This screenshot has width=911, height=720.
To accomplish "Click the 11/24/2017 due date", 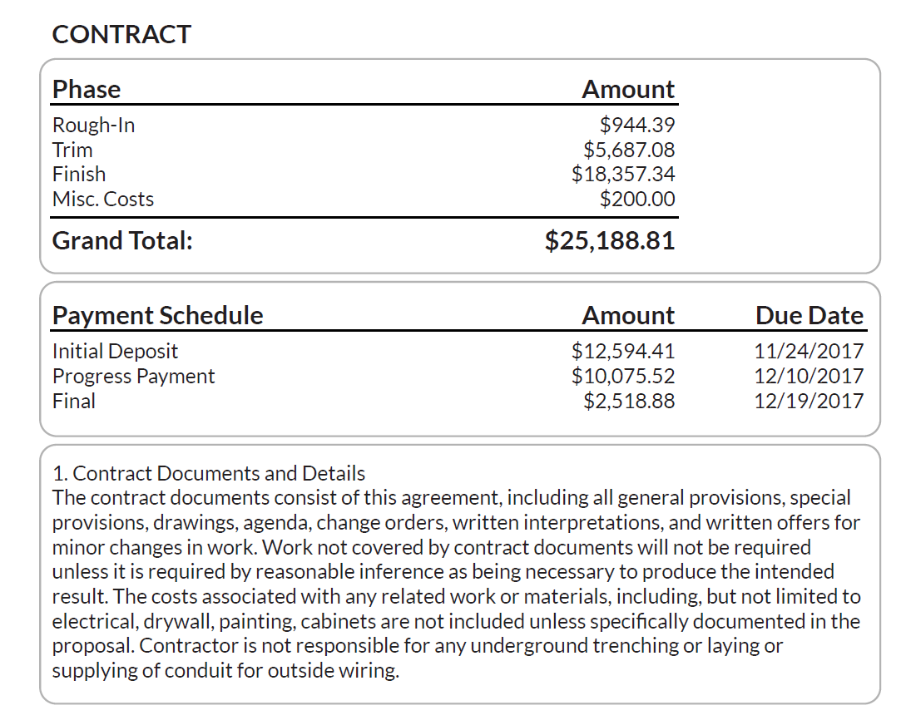I will (809, 352).
